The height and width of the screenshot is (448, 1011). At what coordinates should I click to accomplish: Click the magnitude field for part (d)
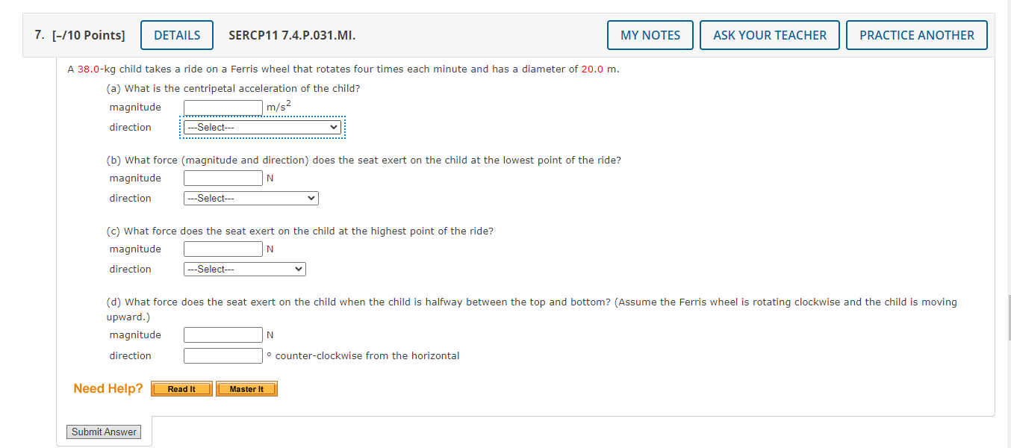coord(223,335)
